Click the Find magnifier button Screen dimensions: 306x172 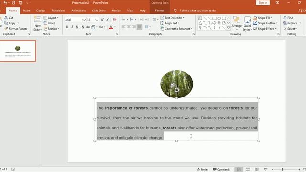[x=288, y=18]
